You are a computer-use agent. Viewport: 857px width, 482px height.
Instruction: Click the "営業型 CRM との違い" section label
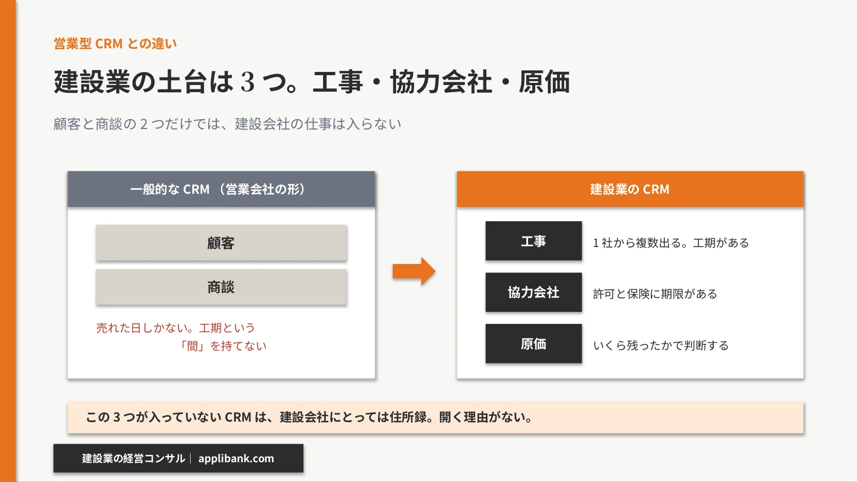[x=115, y=44]
